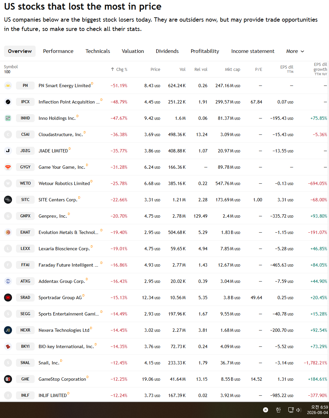Click the taskbar notification close icon
This screenshot has height=418, width=329.
click(265, 410)
